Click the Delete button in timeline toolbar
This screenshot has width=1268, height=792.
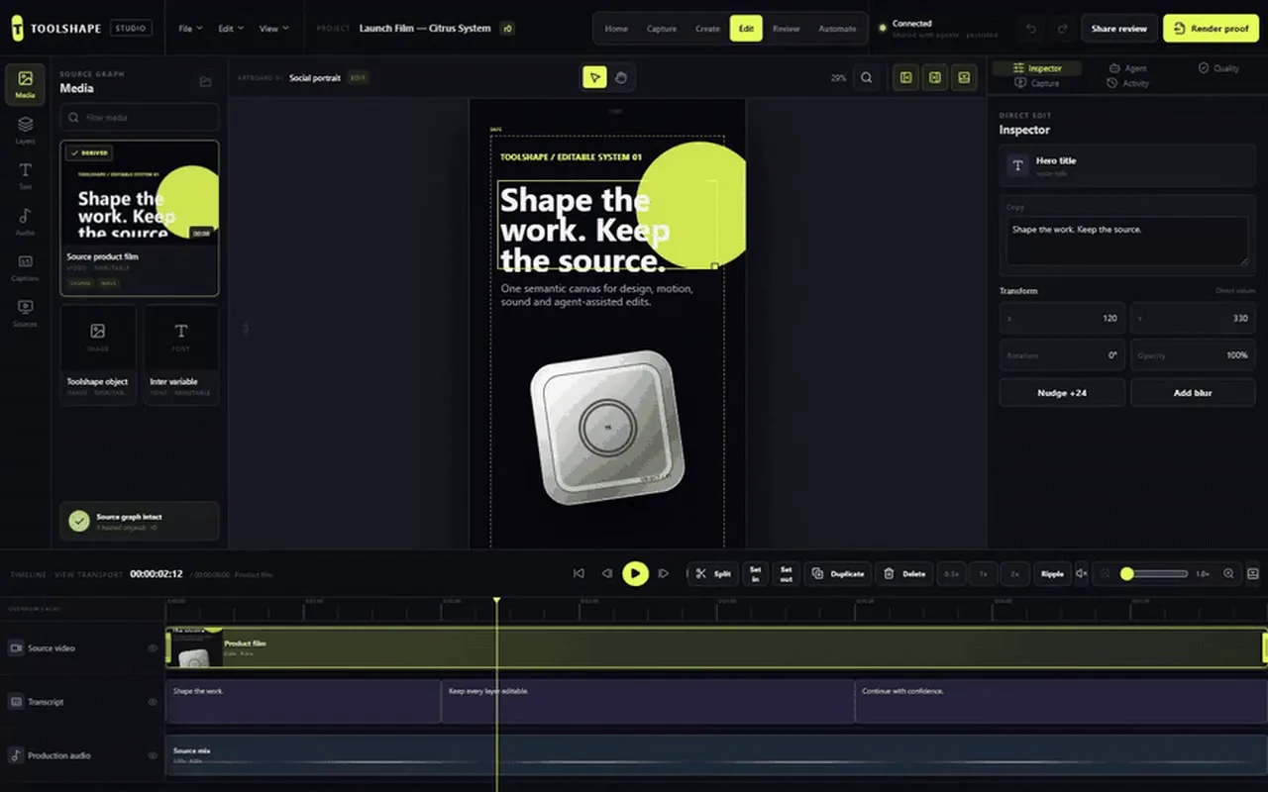coord(903,573)
